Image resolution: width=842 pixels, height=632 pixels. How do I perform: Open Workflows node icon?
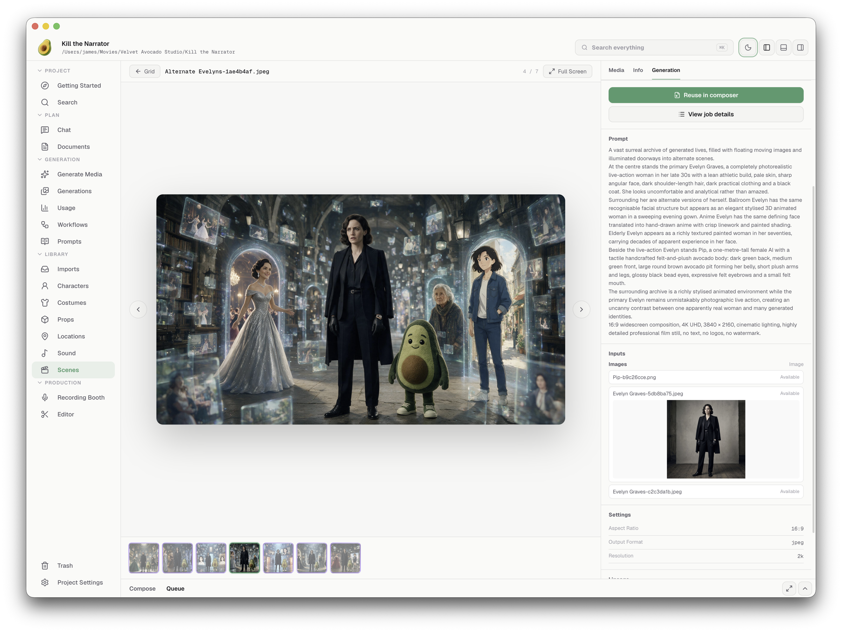(45, 224)
